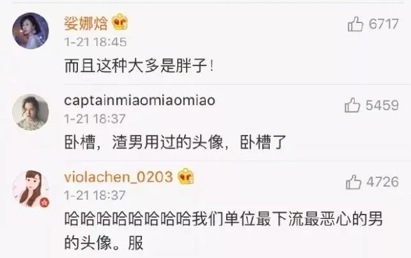The width and height of the screenshot is (411, 258).
Task: Click like count 5459
Action: [382, 105]
